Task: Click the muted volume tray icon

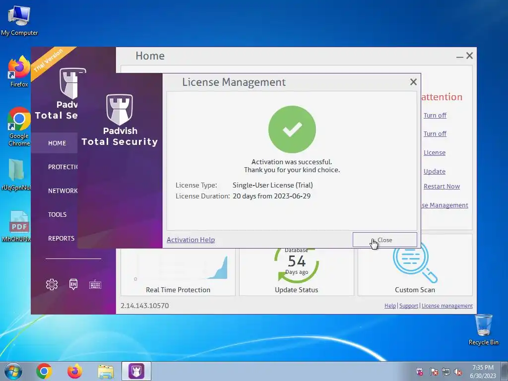Action: click(458, 372)
